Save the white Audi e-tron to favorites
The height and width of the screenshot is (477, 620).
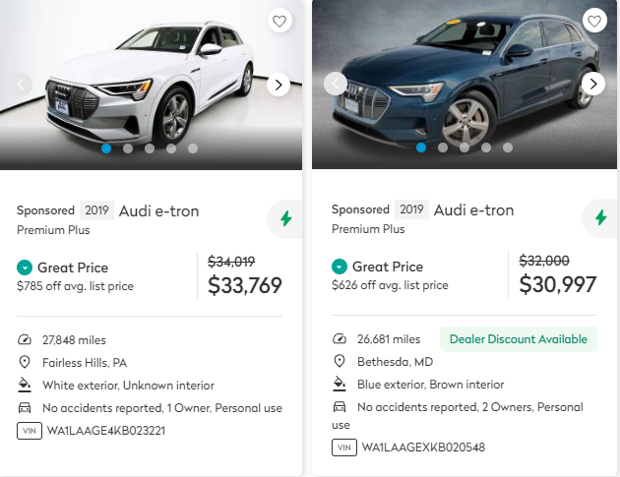coord(279,21)
